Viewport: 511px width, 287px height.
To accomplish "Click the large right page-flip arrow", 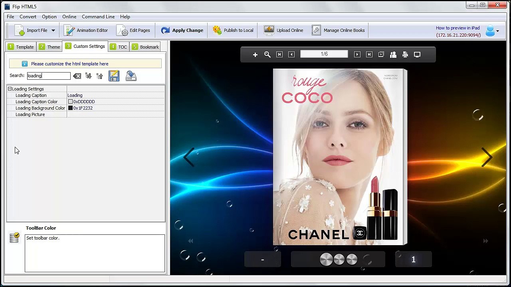I will (x=487, y=157).
